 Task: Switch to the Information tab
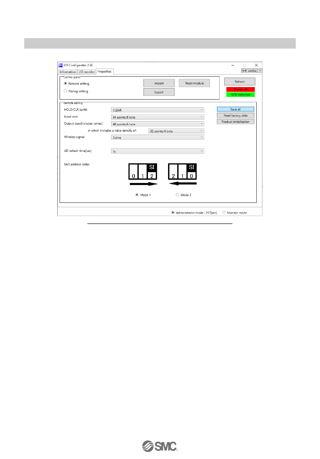[68, 72]
